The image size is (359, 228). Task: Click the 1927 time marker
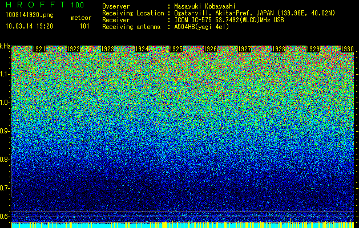tap(245, 49)
